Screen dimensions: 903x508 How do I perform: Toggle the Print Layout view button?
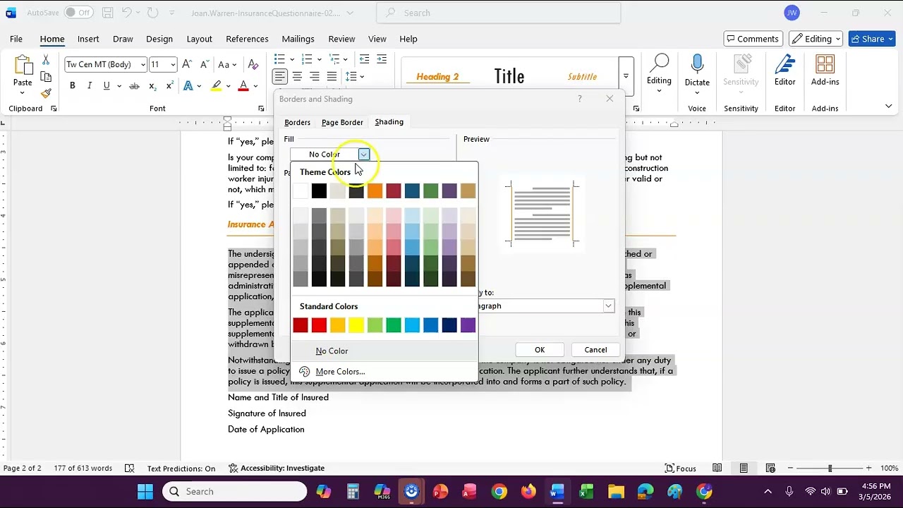(x=744, y=468)
